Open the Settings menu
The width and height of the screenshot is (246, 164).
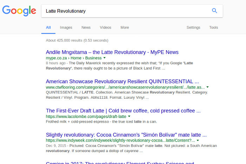[x=193, y=28]
